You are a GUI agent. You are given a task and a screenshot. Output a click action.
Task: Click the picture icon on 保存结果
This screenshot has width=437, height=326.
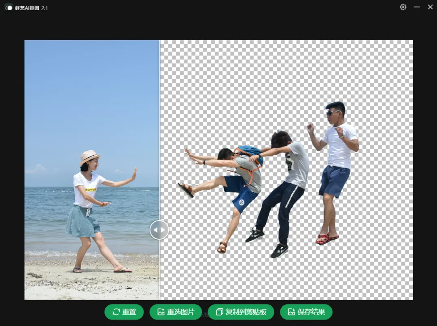[291, 312]
